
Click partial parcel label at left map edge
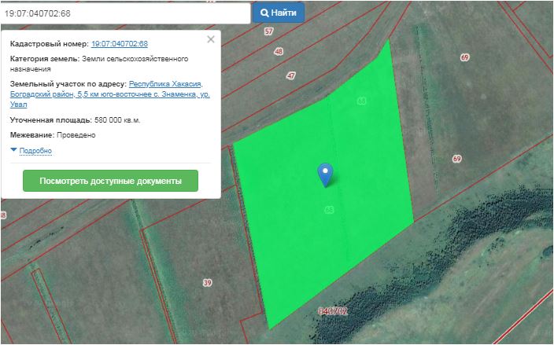pyautogui.click(x=3, y=215)
